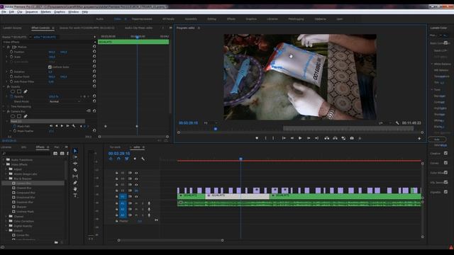The width and height of the screenshot is (454, 255).
Task: Select the Selection tool arrow
Action: (75, 151)
